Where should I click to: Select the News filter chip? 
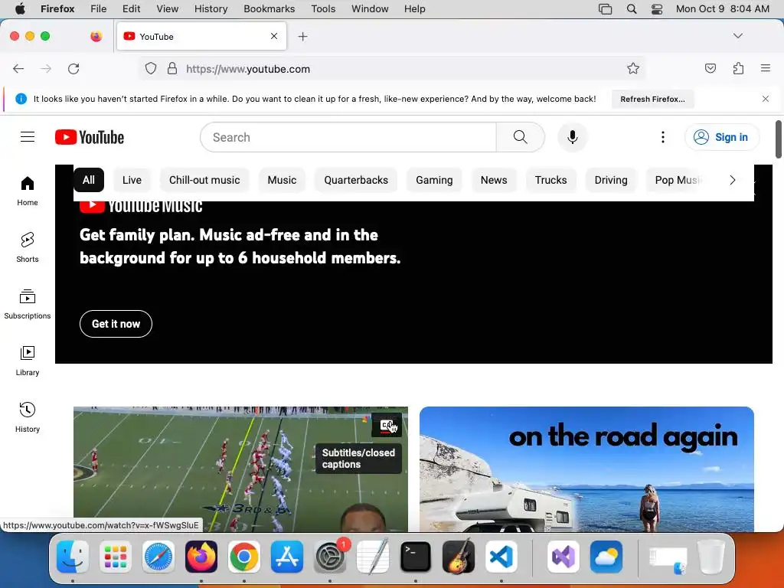494,180
